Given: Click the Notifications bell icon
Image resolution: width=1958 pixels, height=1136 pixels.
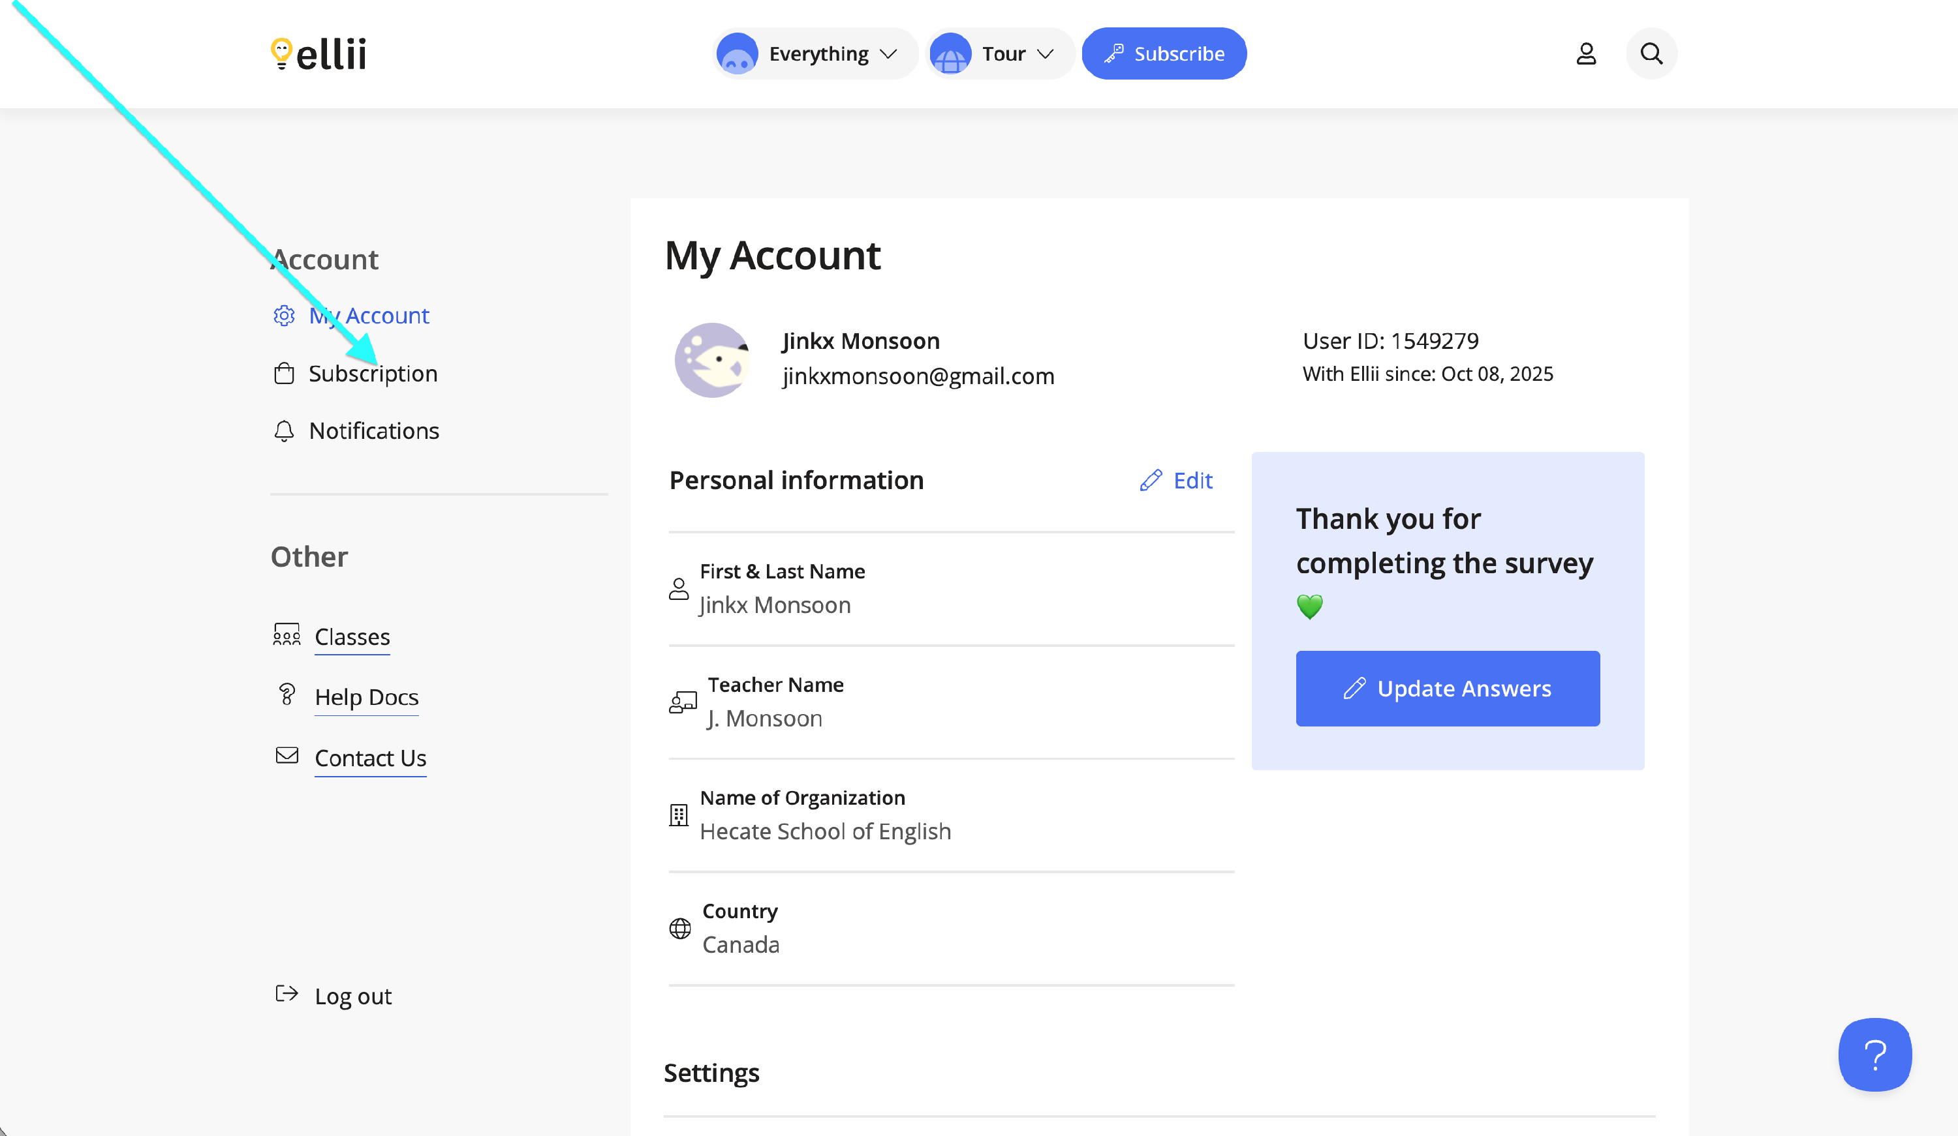Looking at the screenshot, I should [285, 431].
